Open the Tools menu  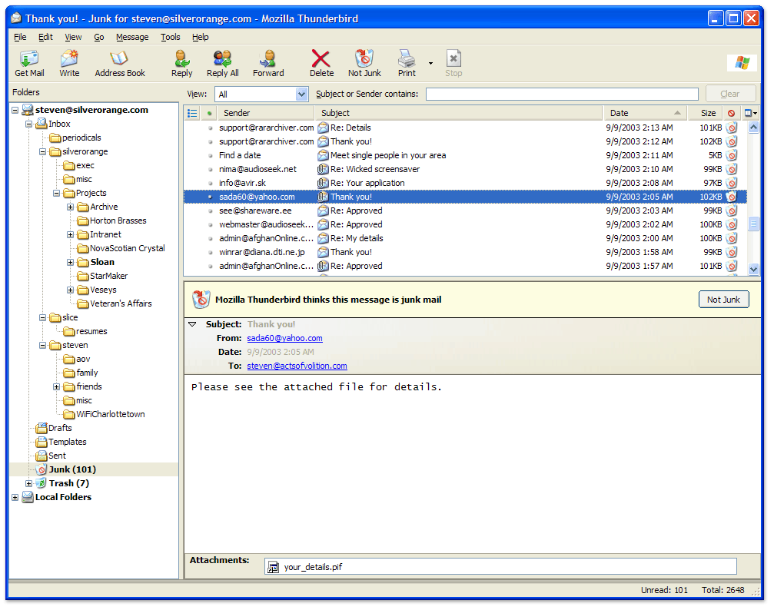(171, 37)
